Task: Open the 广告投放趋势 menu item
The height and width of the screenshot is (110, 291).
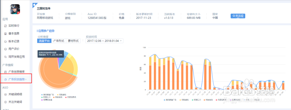Action: tap(16, 79)
